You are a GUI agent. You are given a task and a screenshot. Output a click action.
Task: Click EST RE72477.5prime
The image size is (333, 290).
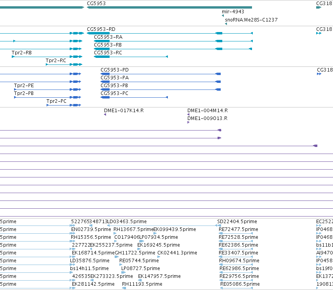[x=238, y=229]
